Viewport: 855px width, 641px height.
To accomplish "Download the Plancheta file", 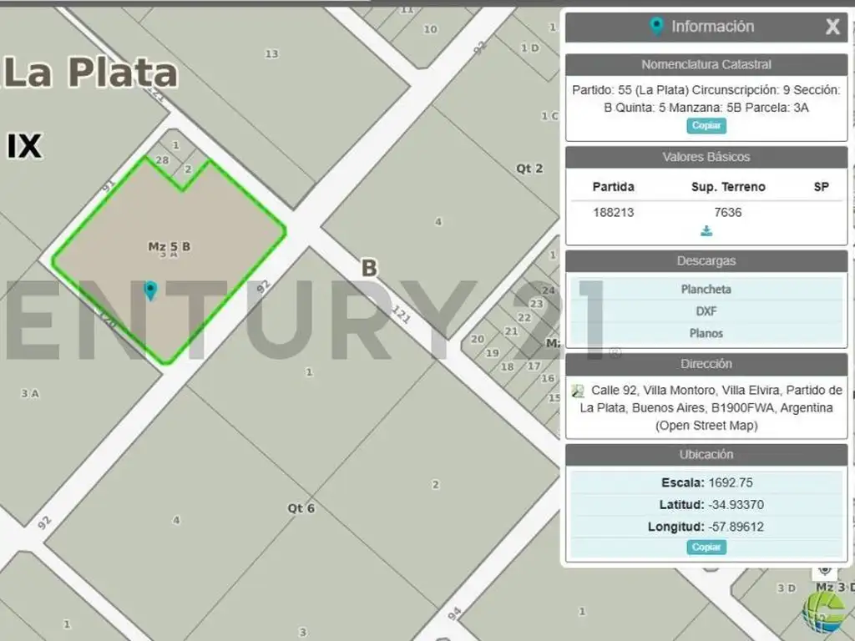I will coord(706,290).
